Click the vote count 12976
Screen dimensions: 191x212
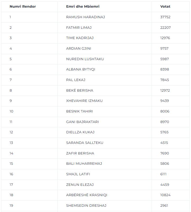click(x=165, y=38)
